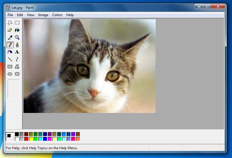Open the Image menu

pyautogui.click(x=43, y=15)
